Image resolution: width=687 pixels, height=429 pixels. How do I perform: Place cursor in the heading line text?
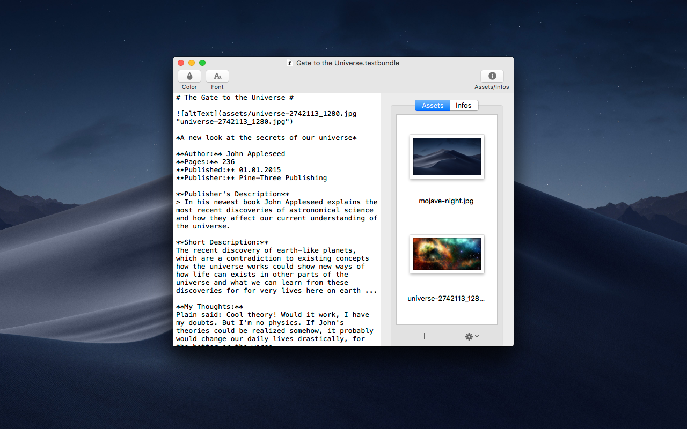tap(235, 98)
